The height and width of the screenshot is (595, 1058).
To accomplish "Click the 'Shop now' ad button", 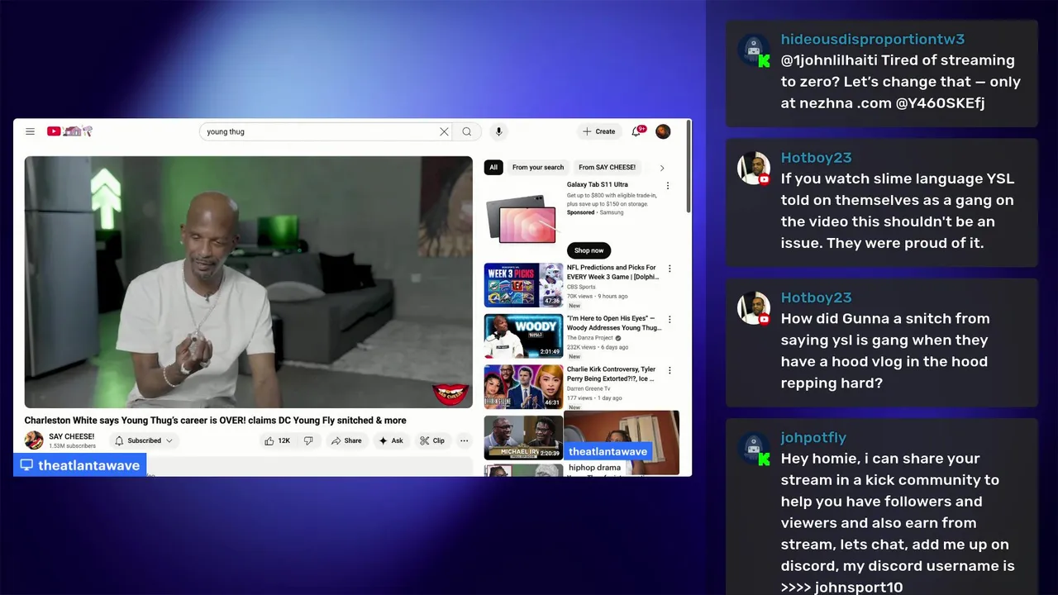I will (589, 250).
